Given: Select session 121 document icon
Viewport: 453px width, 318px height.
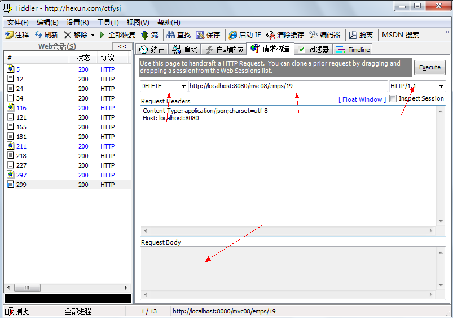Looking at the screenshot, I should tap(11, 117).
